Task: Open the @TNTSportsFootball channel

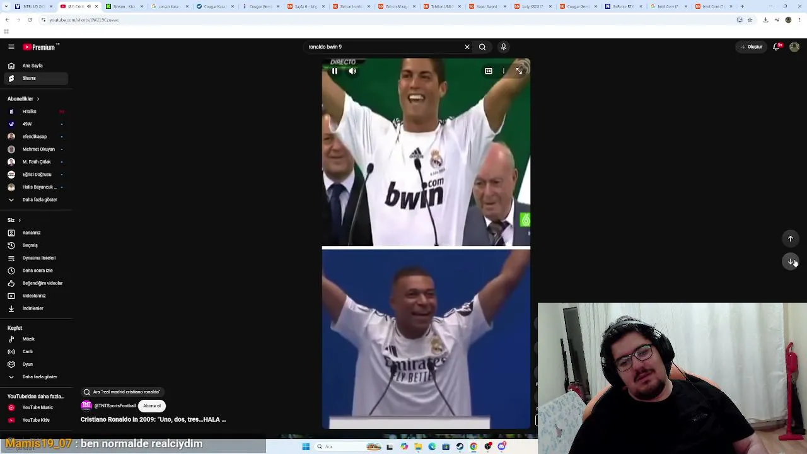Action: 115,406
